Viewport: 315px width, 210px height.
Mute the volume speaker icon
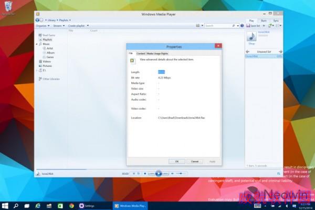tap(172, 174)
